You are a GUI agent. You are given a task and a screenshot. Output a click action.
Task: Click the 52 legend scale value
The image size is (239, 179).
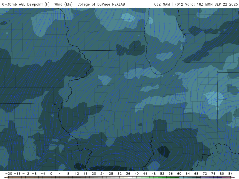coord(162,174)
